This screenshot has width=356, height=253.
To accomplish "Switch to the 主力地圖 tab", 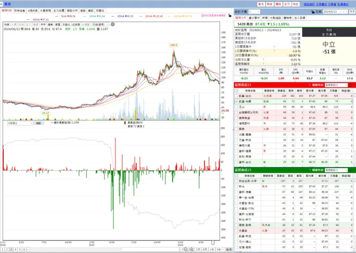I will [x=59, y=11].
